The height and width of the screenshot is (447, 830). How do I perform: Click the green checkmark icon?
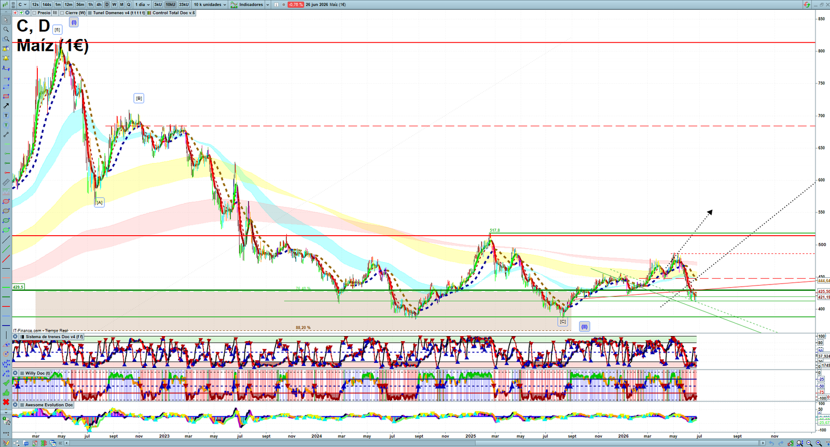[6, 383]
